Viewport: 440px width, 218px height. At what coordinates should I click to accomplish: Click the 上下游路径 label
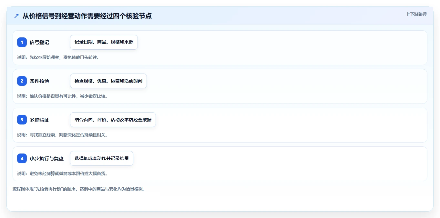pos(416,14)
